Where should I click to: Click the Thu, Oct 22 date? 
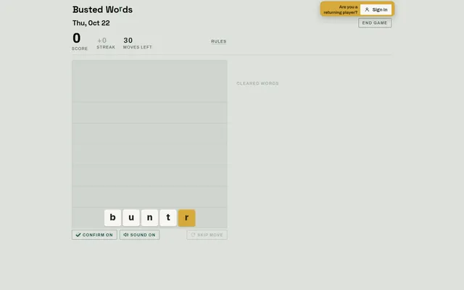coord(91,23)
